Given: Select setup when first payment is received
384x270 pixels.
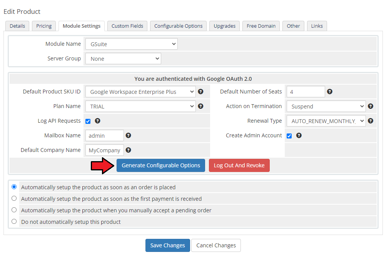Looking at the screenshot, I should (x=14, y=198).
